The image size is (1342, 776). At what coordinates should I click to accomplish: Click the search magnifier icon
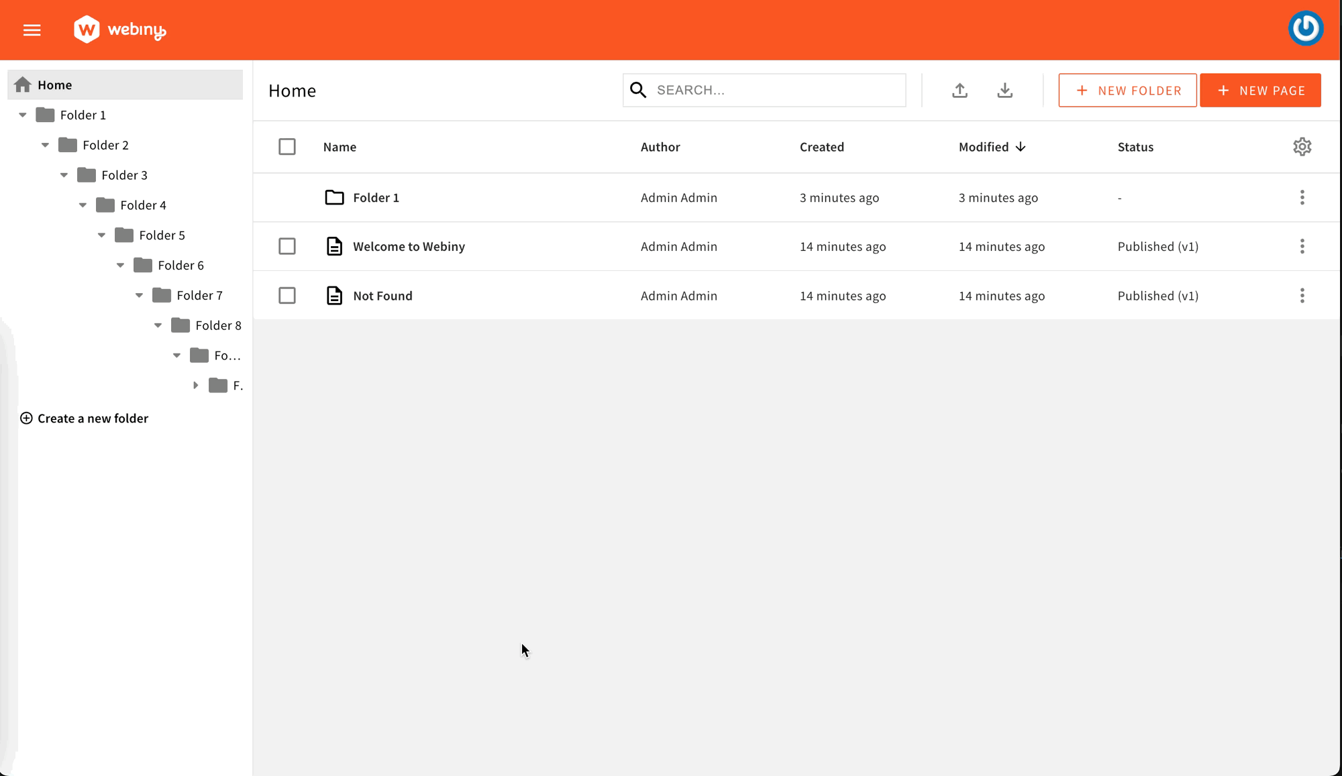[637, 89]
